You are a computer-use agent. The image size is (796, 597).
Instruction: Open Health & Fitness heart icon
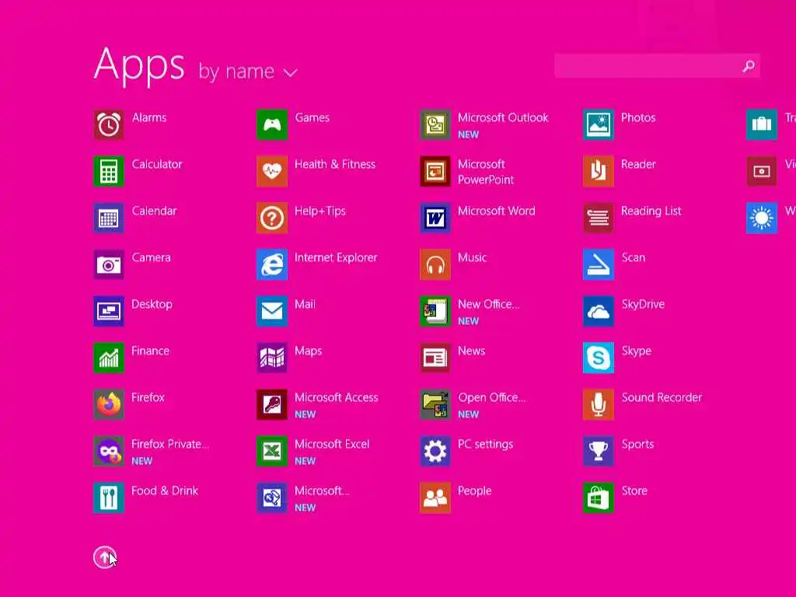point(272,171)
